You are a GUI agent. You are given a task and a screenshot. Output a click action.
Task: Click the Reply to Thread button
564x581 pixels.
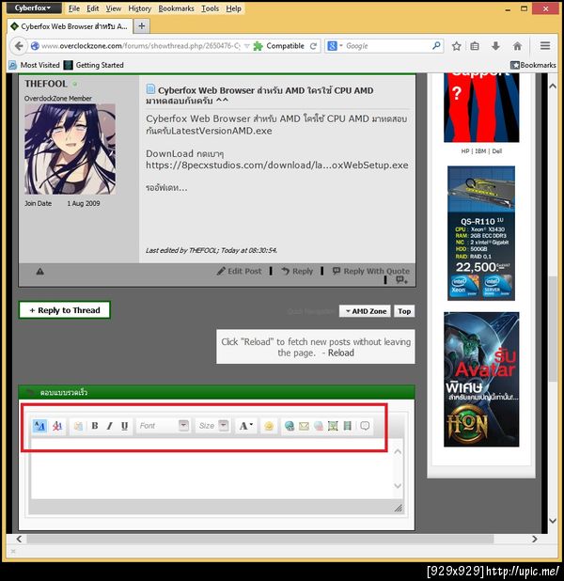65,310
